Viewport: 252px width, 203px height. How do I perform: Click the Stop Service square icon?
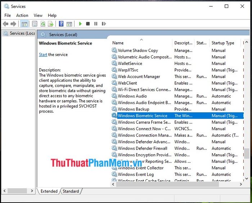(x=88, y=24)
